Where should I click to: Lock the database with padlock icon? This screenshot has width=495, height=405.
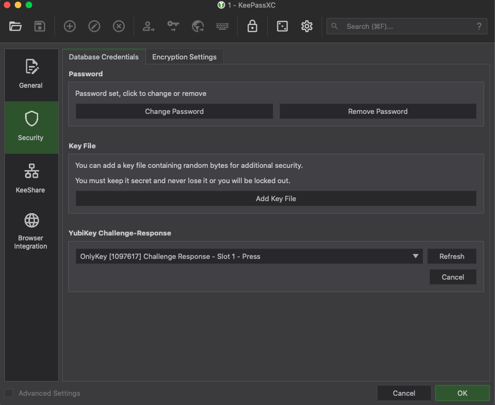pyautogui.click(x=252, y=26)
